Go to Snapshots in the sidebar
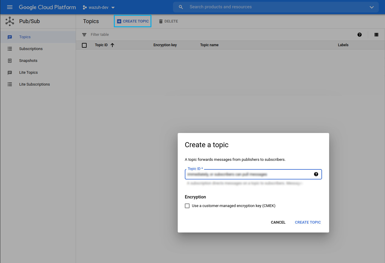Viewport: 385px width, 263px height. tap(28, 61)
